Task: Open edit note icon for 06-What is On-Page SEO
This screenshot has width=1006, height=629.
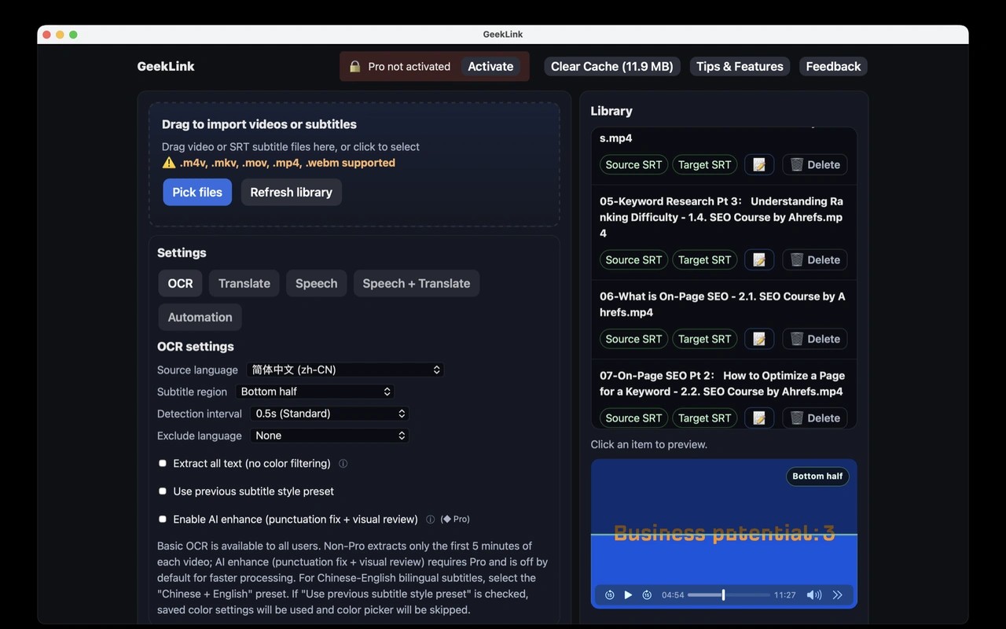Action: 759,339
